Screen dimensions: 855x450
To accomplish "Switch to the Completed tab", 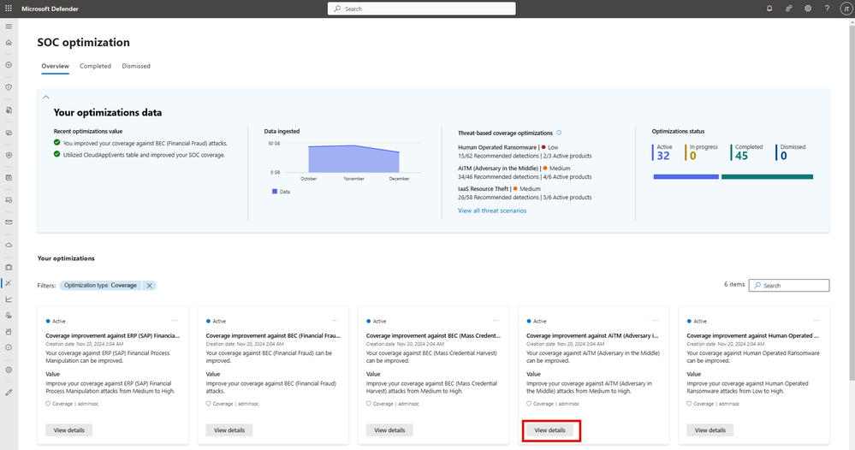I will (x=95, y=66).
